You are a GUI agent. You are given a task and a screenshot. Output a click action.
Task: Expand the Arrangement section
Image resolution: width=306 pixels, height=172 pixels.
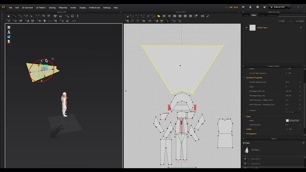tap(244, 134)
